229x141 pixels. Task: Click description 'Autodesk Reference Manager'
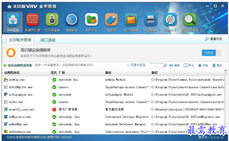pos(125,124)
